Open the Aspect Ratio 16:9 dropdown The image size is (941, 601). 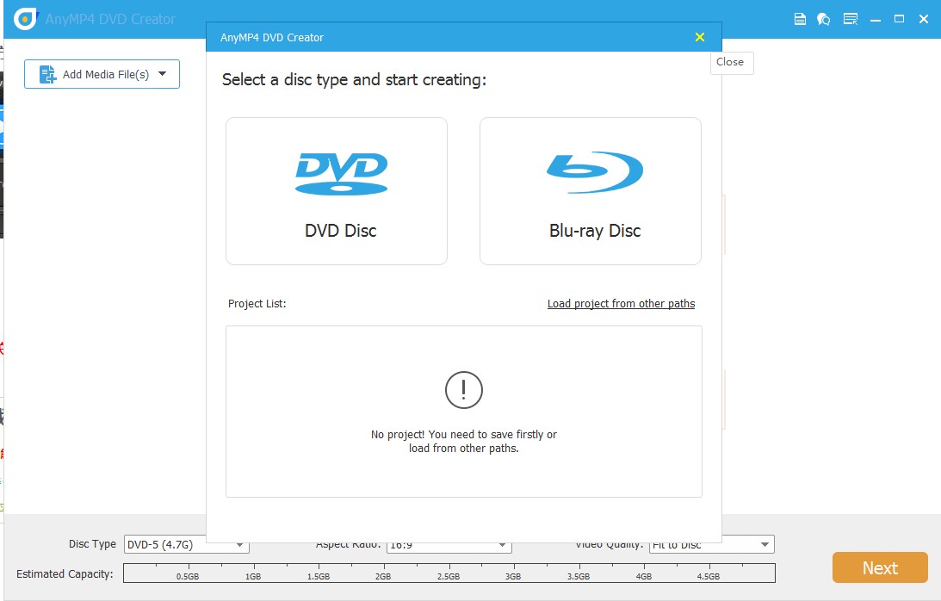pyautogui.click(x=449, y=545)
